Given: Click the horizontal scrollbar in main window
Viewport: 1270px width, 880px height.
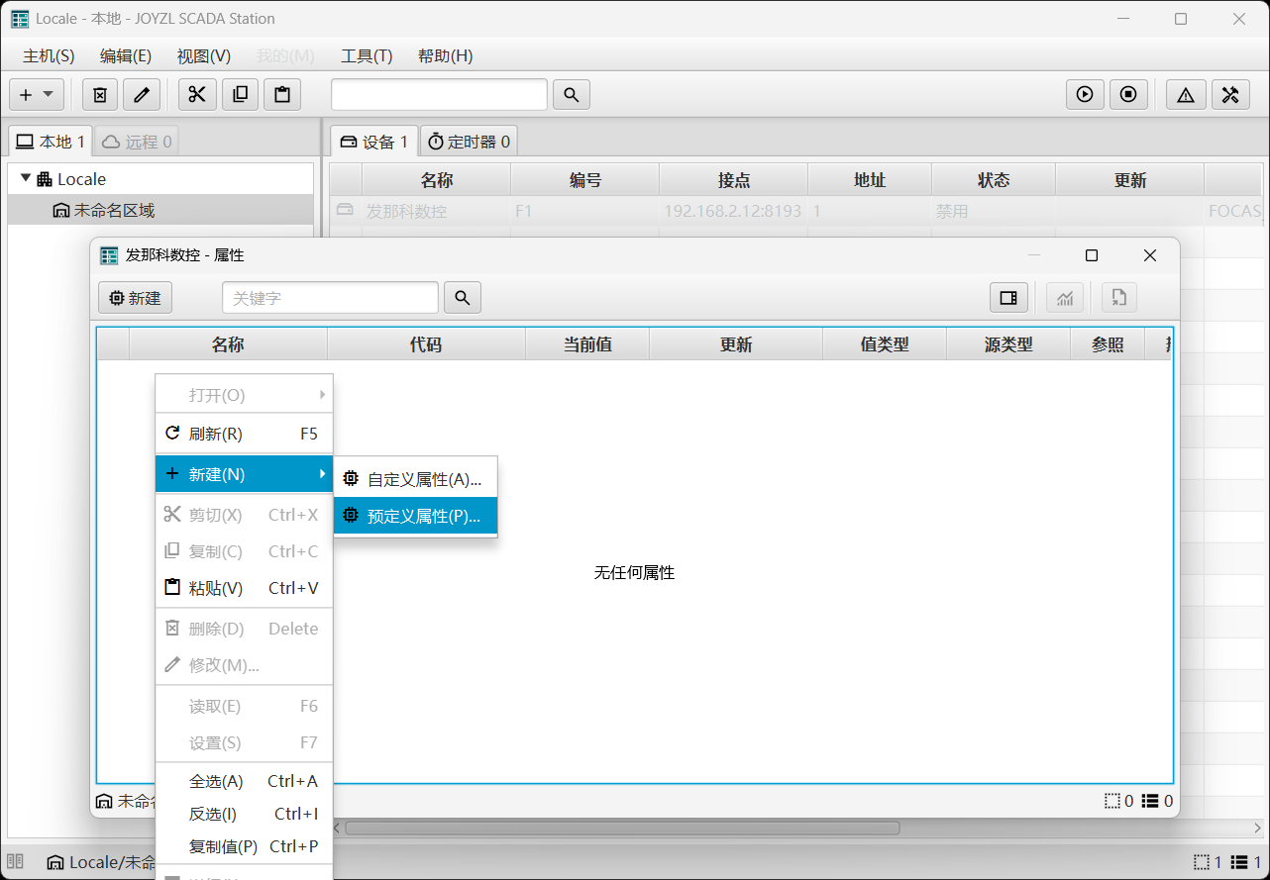Looking at the screenshot, I should [x=622, y=828].
